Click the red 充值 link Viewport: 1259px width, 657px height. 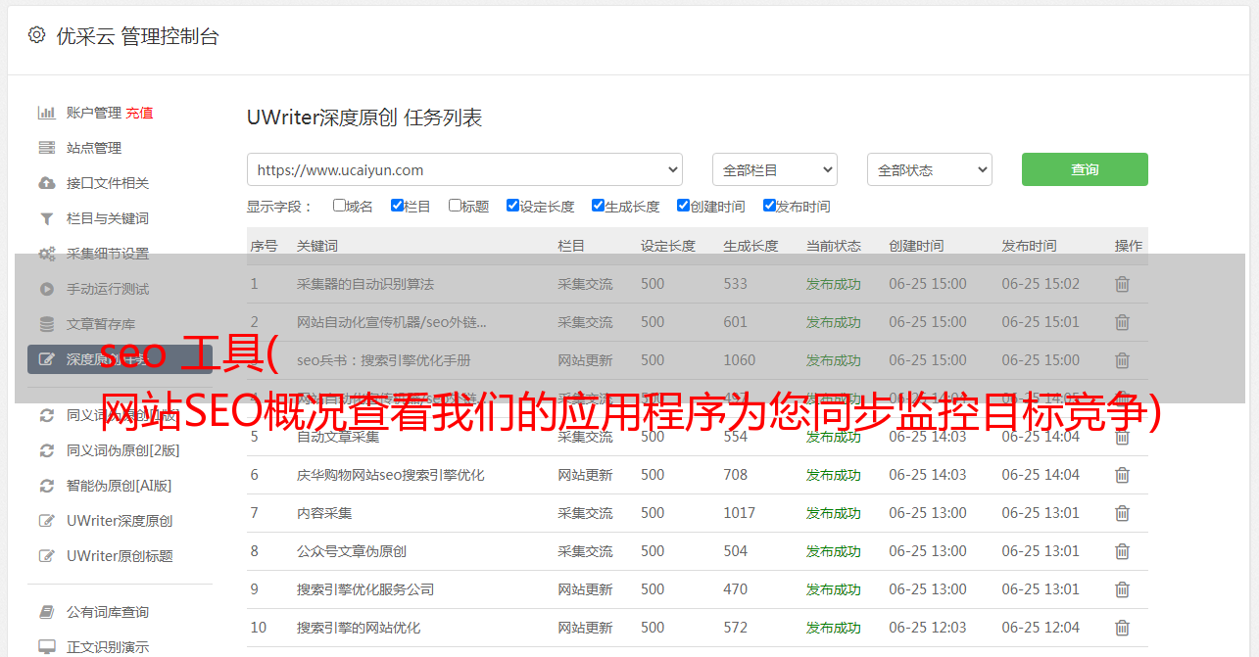[139, 113]
